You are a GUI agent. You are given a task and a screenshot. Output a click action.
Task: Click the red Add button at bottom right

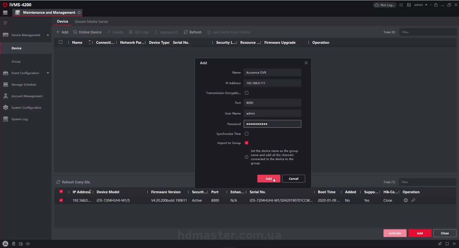point(420,233)
